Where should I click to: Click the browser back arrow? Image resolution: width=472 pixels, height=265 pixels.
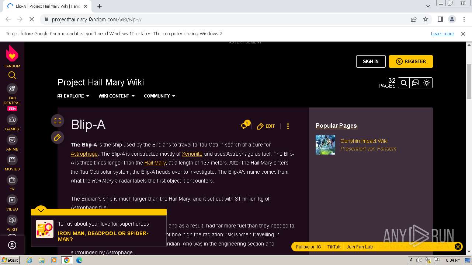click(x=8, y=19)
